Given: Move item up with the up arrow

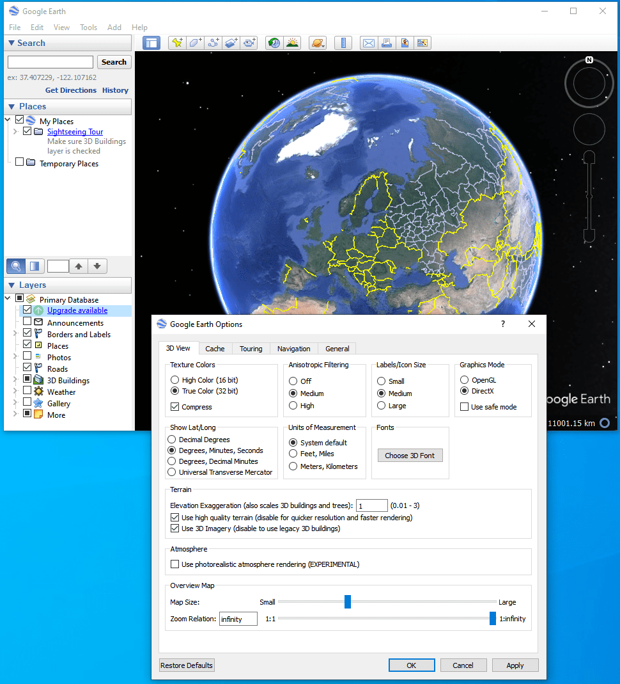Looking at the screenshot, I should coord(79,266).
